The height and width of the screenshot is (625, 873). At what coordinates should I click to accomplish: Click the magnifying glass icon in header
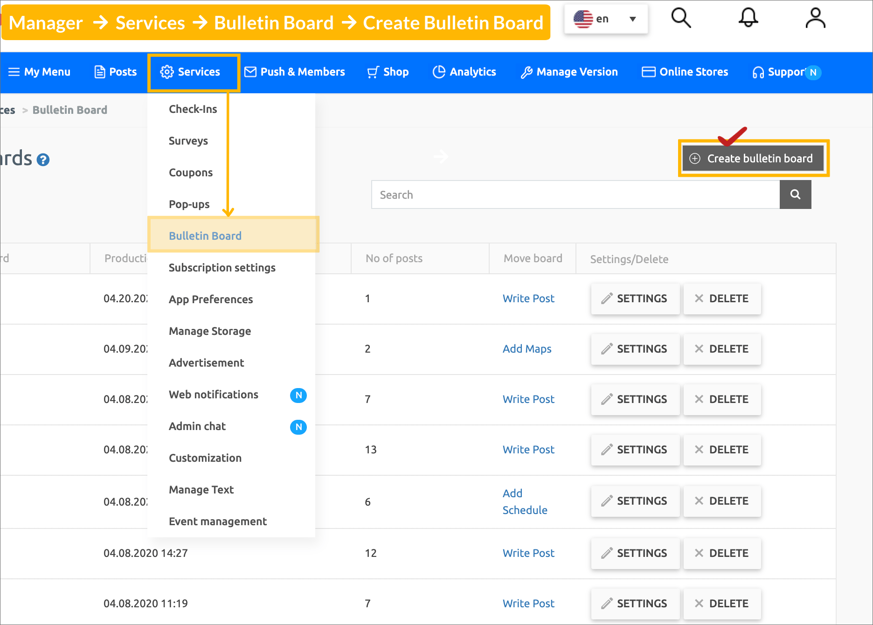[680, 19]
